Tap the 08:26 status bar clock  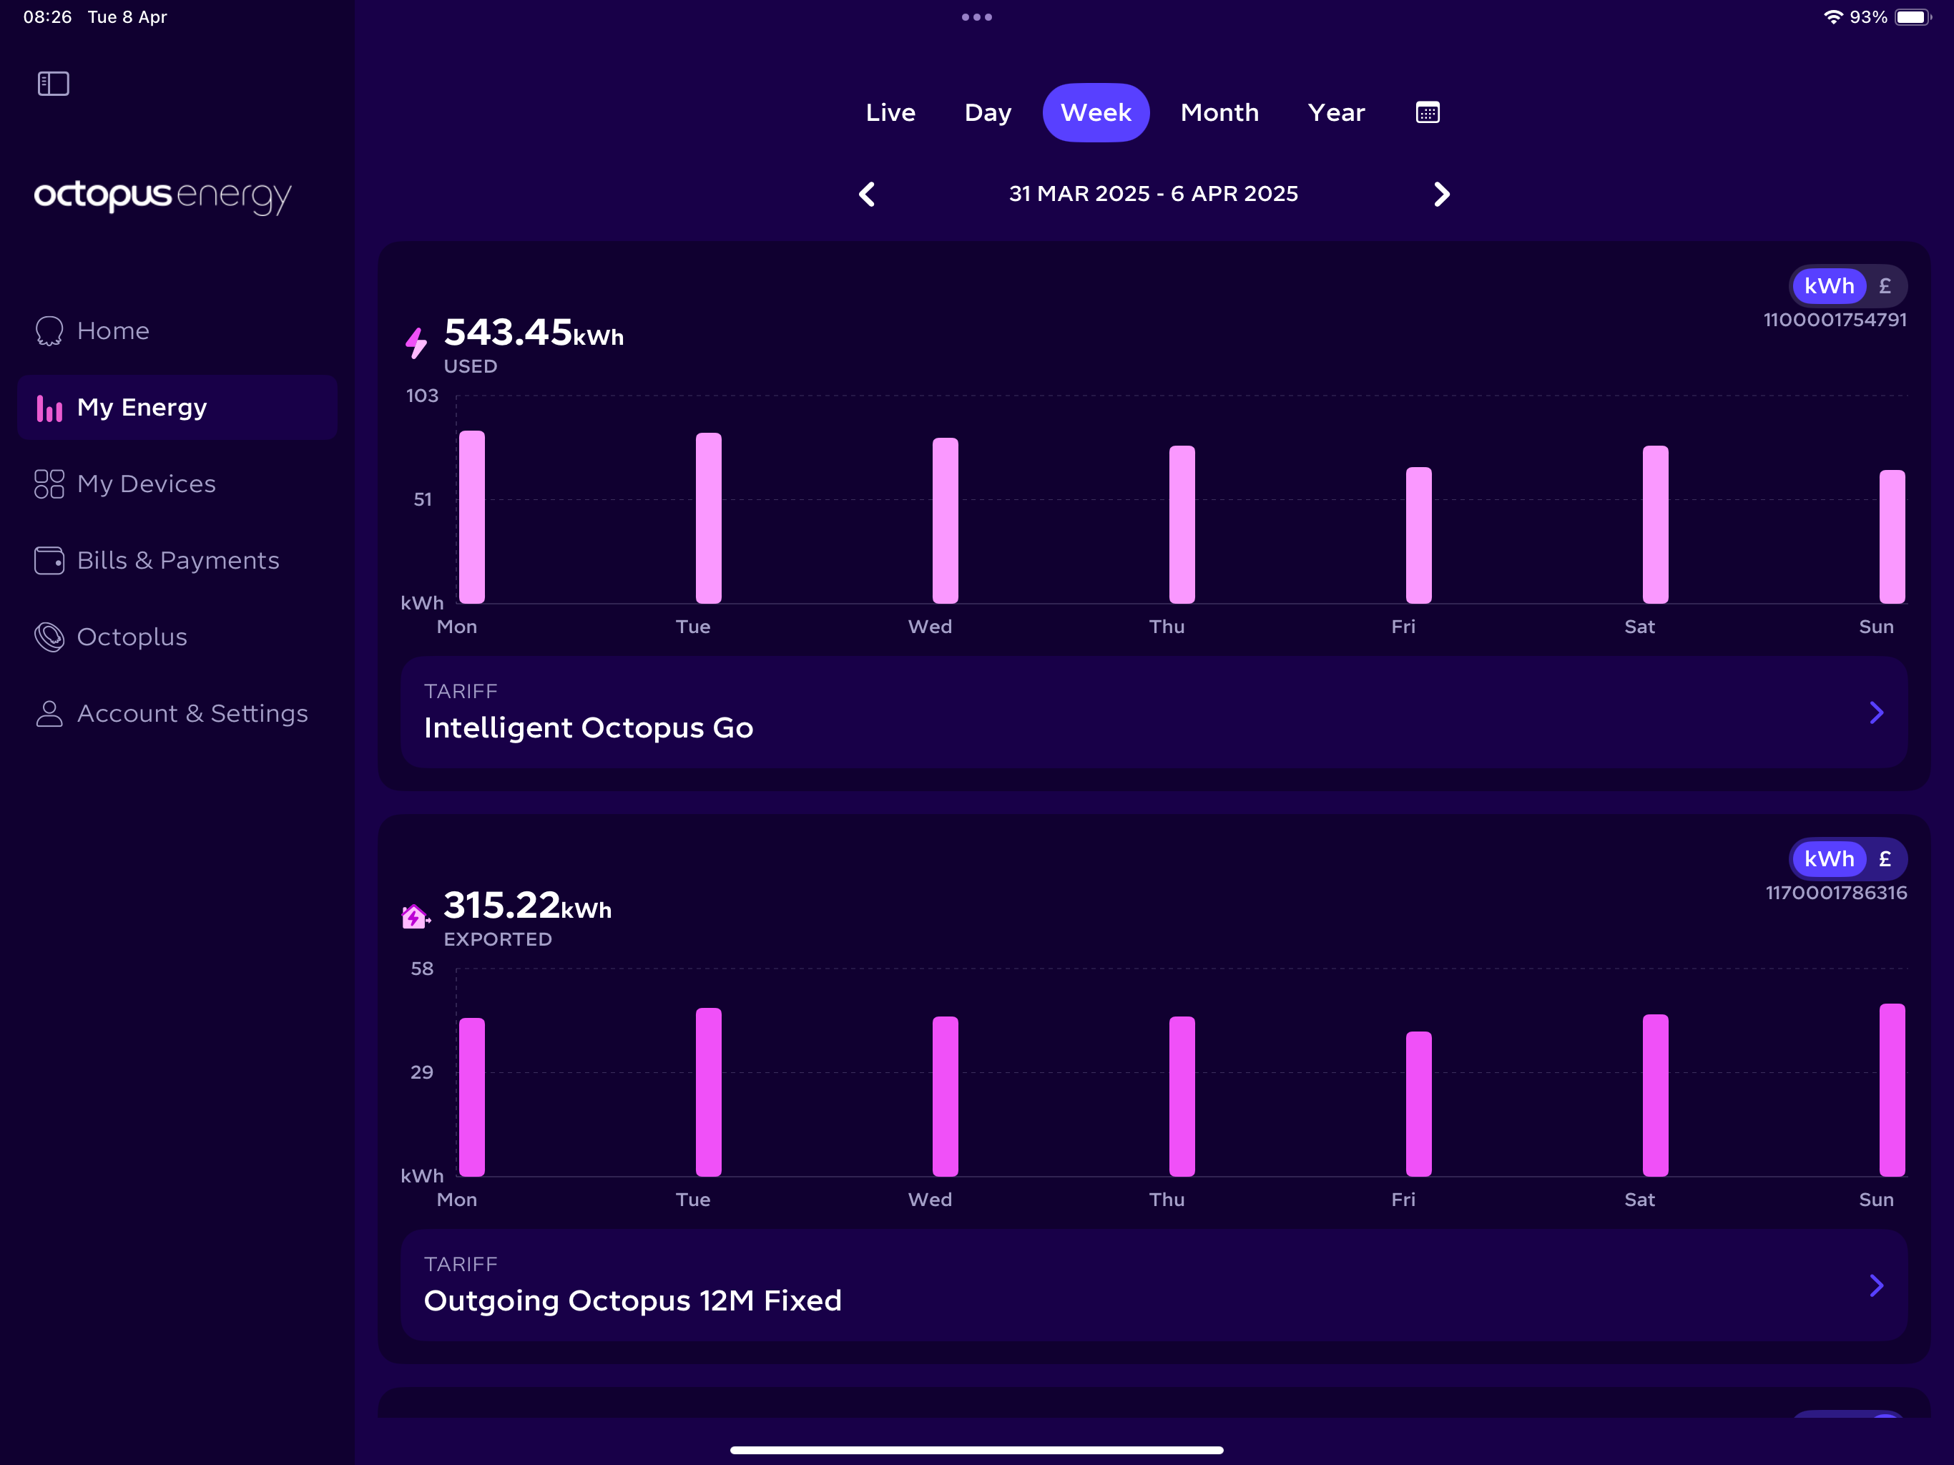48,16
